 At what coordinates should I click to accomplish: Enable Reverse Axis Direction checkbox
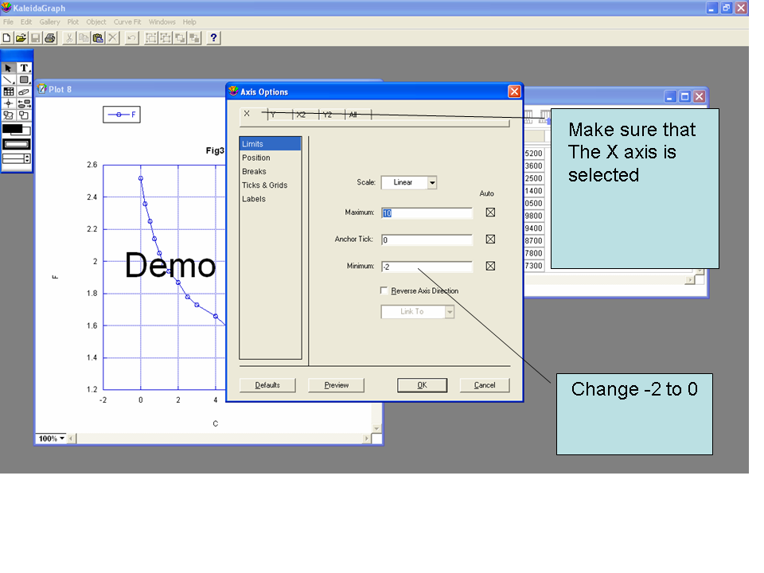pyautogui.click(x=384, y=291)
